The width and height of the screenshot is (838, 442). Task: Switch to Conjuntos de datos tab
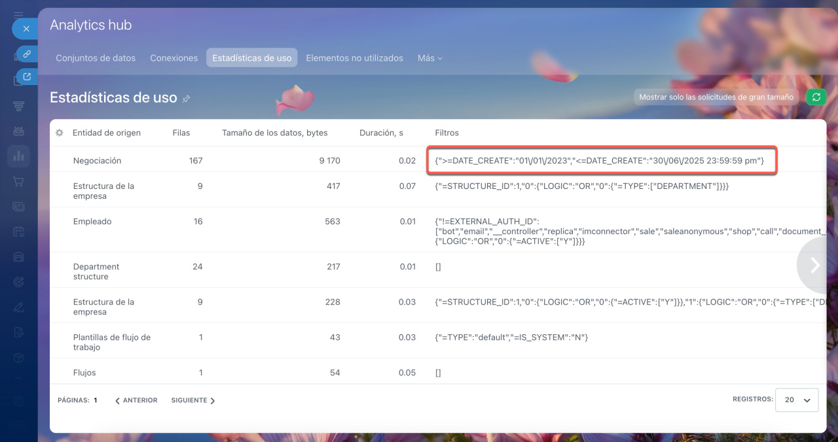point(96,58)
